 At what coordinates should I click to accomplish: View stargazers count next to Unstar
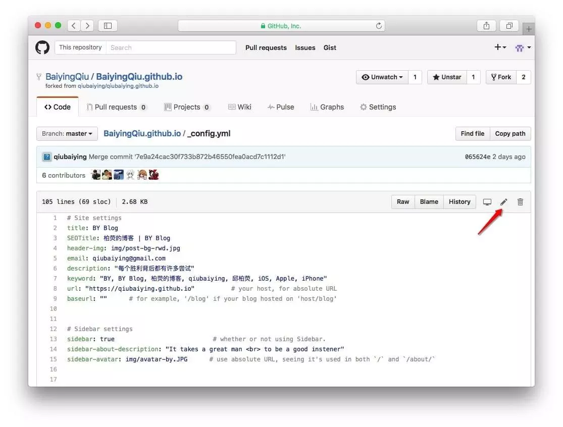coord(473,77)
